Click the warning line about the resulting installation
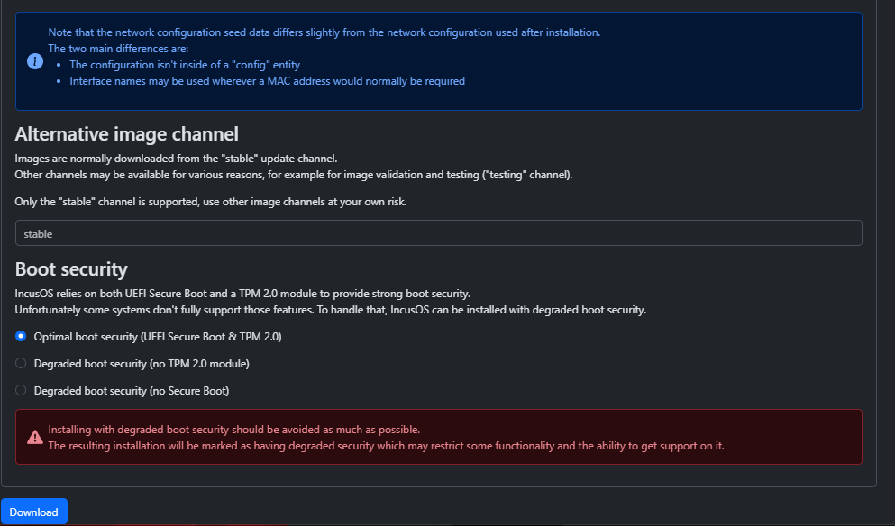Screen dimensions: 895x526 click(386, 445)
